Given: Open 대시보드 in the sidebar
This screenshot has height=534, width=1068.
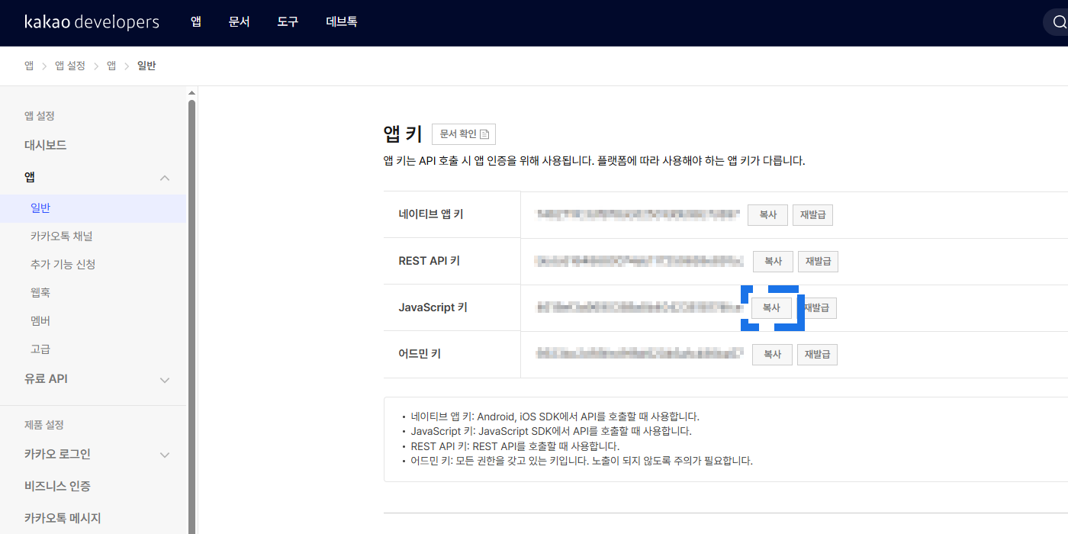Looking at the screenshot, I should click(46, 145).
